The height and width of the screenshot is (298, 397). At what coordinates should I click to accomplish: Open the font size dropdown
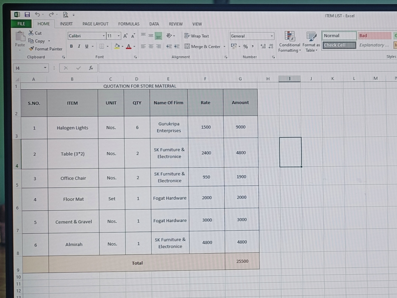[118, 36]
